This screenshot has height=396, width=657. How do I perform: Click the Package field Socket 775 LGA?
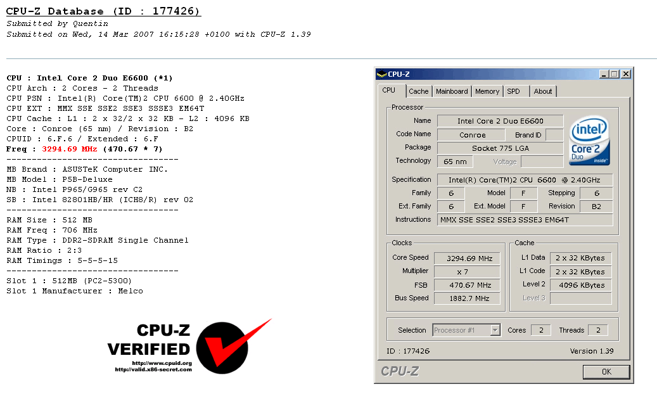click(501, 148)
